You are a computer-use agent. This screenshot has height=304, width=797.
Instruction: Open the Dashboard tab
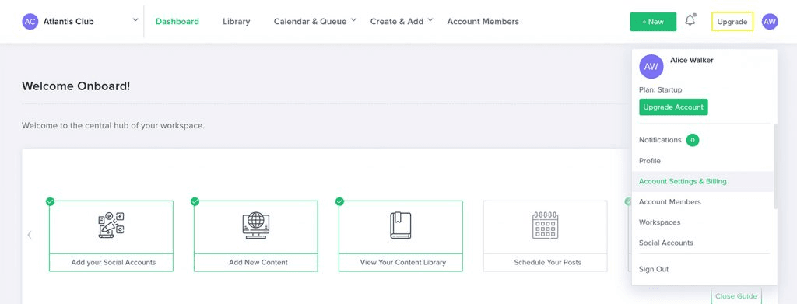(177, 21)
